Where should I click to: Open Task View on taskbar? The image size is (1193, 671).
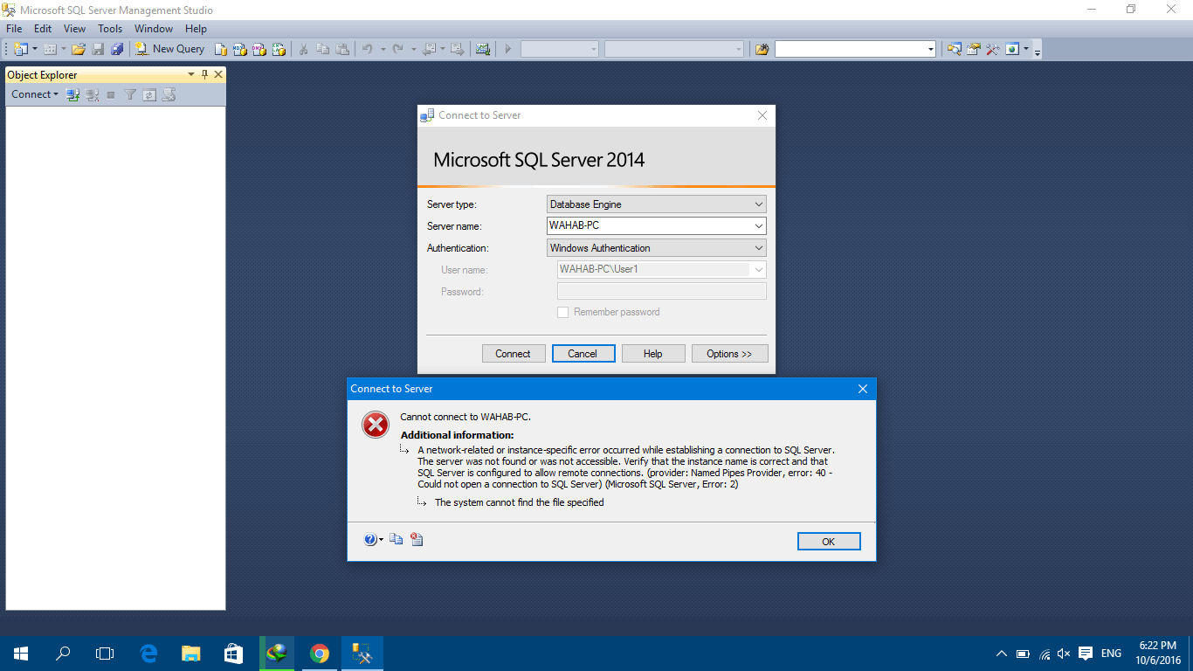(x=105, y=654)
